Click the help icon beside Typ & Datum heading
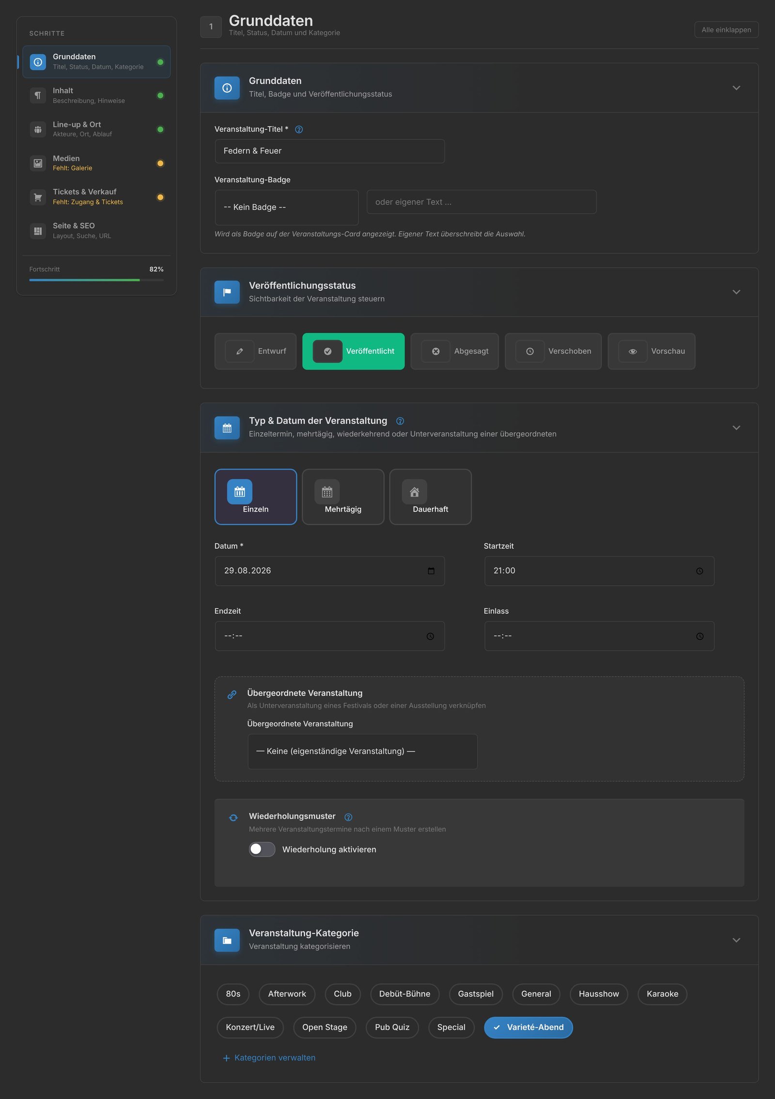This screenshot has width=775, height=1099. tap(400, 421)
